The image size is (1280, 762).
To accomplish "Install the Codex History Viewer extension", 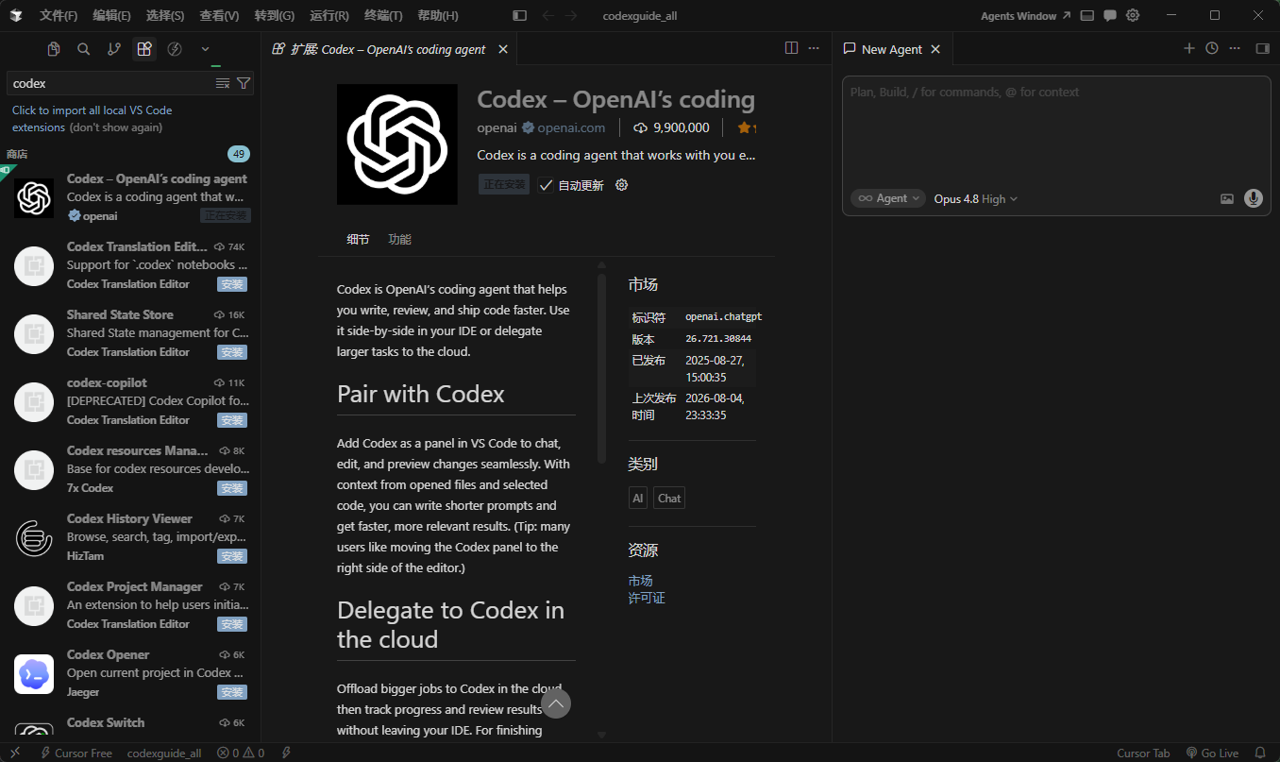I will [232, 556].
